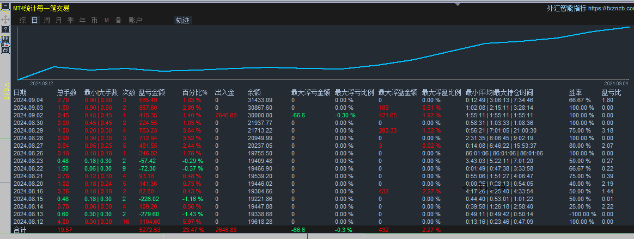
Task: Click the profit value 1104.60
Action: tap(150, 222)
